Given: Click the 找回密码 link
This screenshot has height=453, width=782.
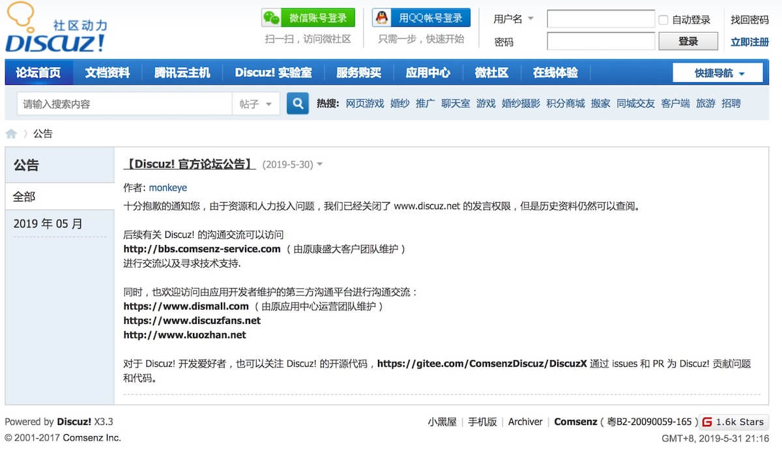Looking at the screenshot, I should [749, 20].
